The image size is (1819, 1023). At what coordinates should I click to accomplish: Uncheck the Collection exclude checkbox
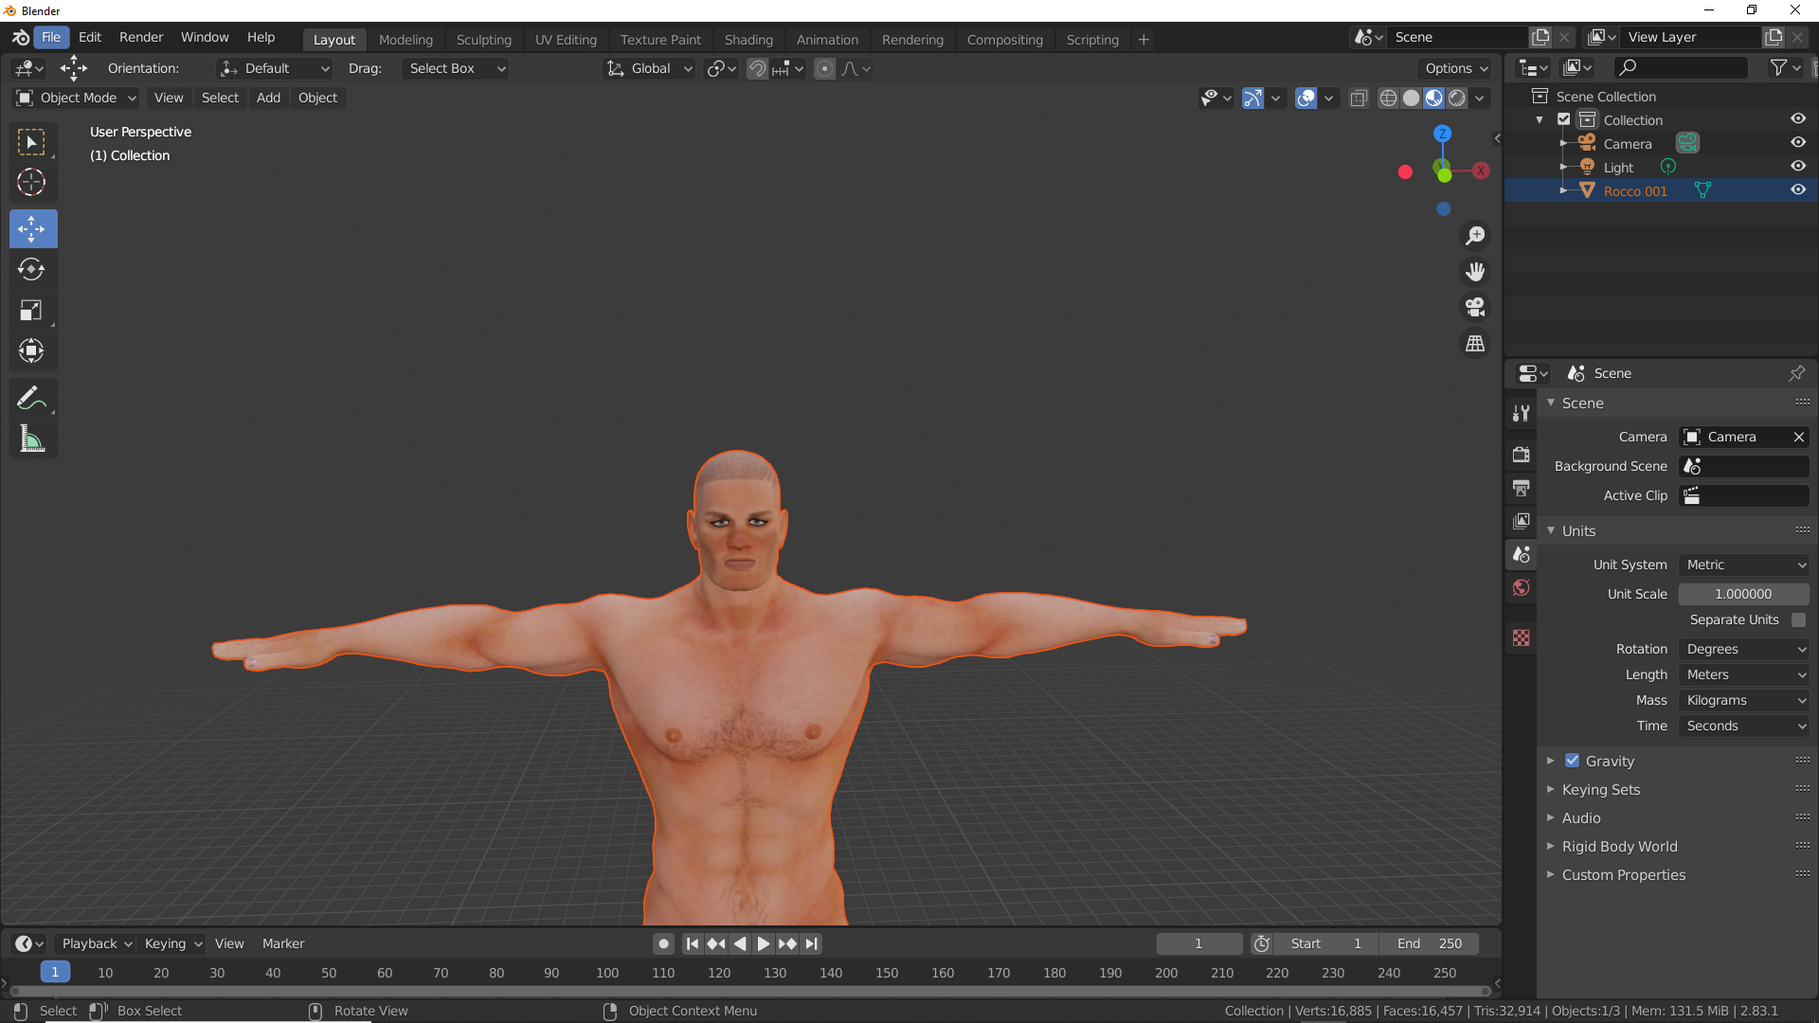[1564, 119]
